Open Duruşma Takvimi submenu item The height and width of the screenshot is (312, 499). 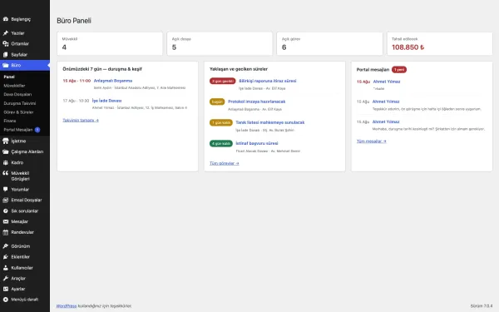click(20, 103)
